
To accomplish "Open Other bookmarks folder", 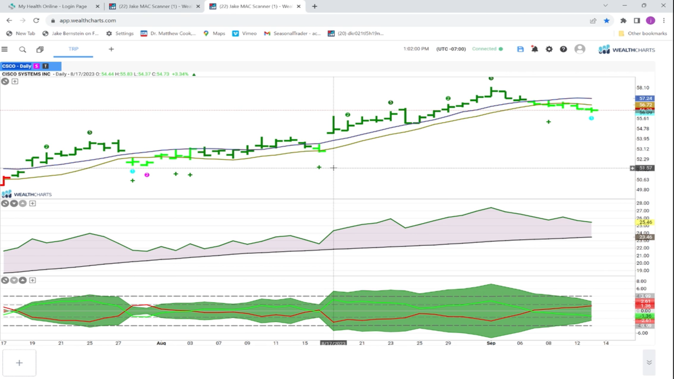I will click(x=642, y=33).
